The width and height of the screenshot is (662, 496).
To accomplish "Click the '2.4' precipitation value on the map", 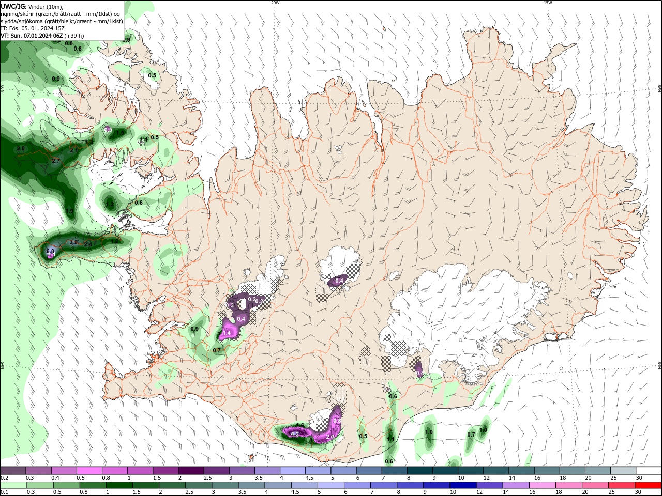I will [88, 244].
